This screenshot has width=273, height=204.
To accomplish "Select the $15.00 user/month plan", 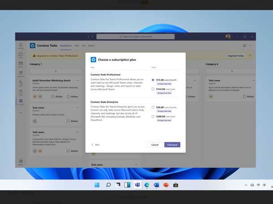I will pyautogui.click(x=153, y=80).
